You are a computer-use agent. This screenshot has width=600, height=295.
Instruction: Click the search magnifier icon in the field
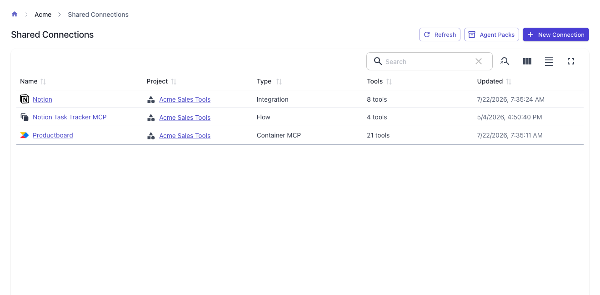point(378,61)
